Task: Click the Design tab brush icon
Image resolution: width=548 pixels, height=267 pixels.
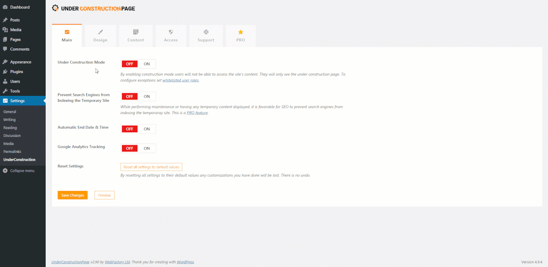Action: (x=100, y=32)
